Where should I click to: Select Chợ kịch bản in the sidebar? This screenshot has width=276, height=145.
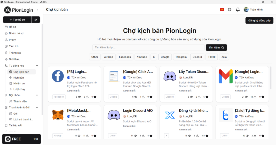(x=22, y=72)
